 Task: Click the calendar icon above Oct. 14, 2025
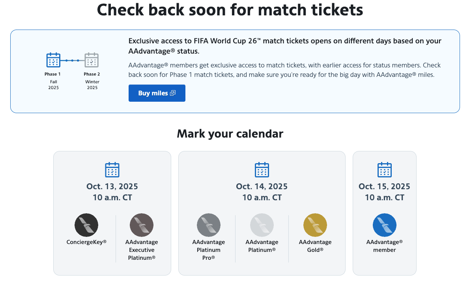pyautogui.click(x=262, y=170)
